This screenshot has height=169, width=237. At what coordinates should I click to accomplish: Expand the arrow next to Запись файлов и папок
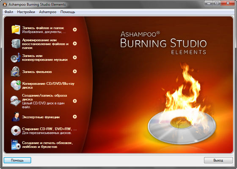74,30
